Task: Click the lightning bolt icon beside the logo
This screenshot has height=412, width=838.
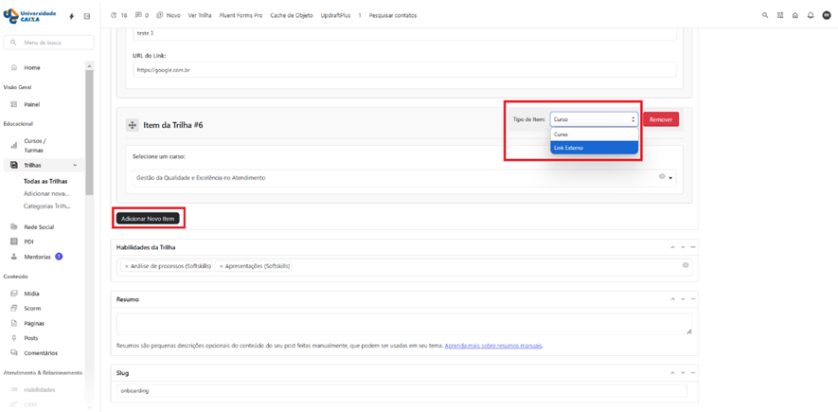Action: click(72, 16)
